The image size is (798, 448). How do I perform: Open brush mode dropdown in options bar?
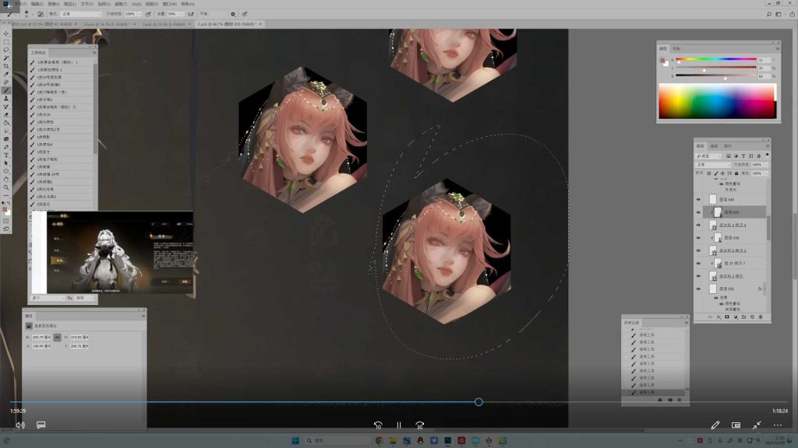[x=81, y=14]
